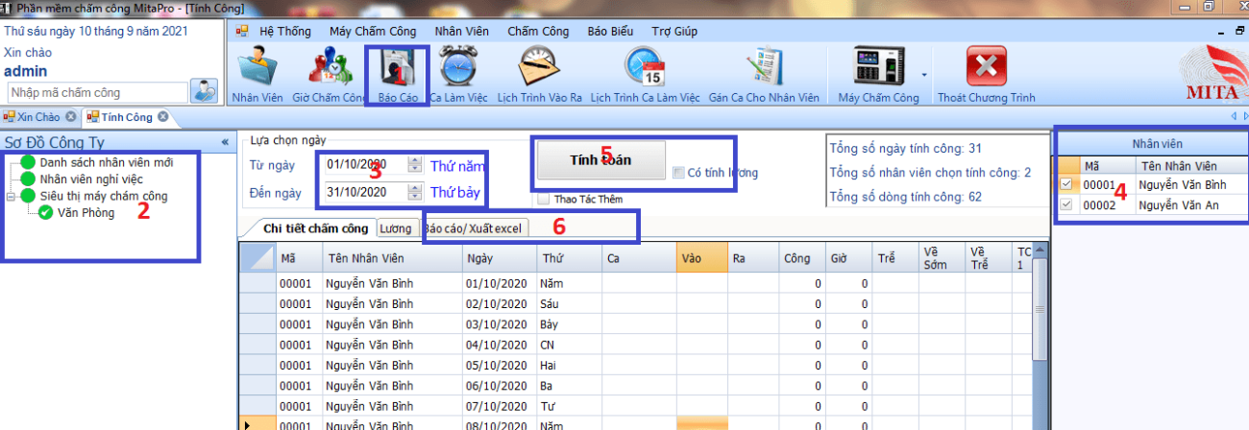Select Văn Phòng tree item
Image resolution: width=1249 pixels, height=430 pixels.
coord(86,213)
